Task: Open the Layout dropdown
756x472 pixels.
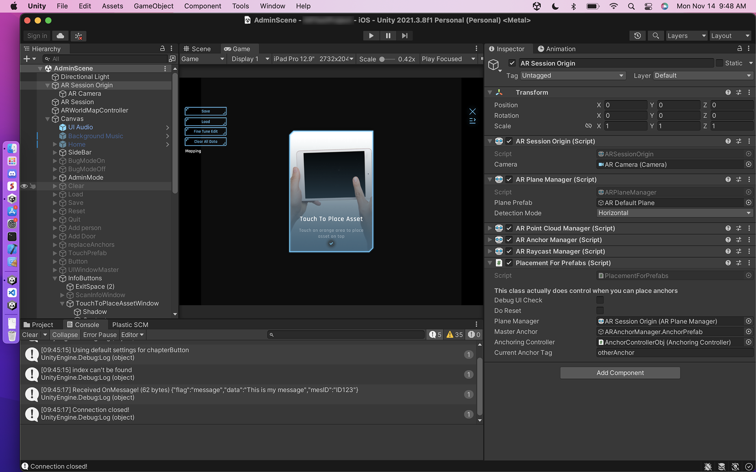Action: [x=730, y=36]
